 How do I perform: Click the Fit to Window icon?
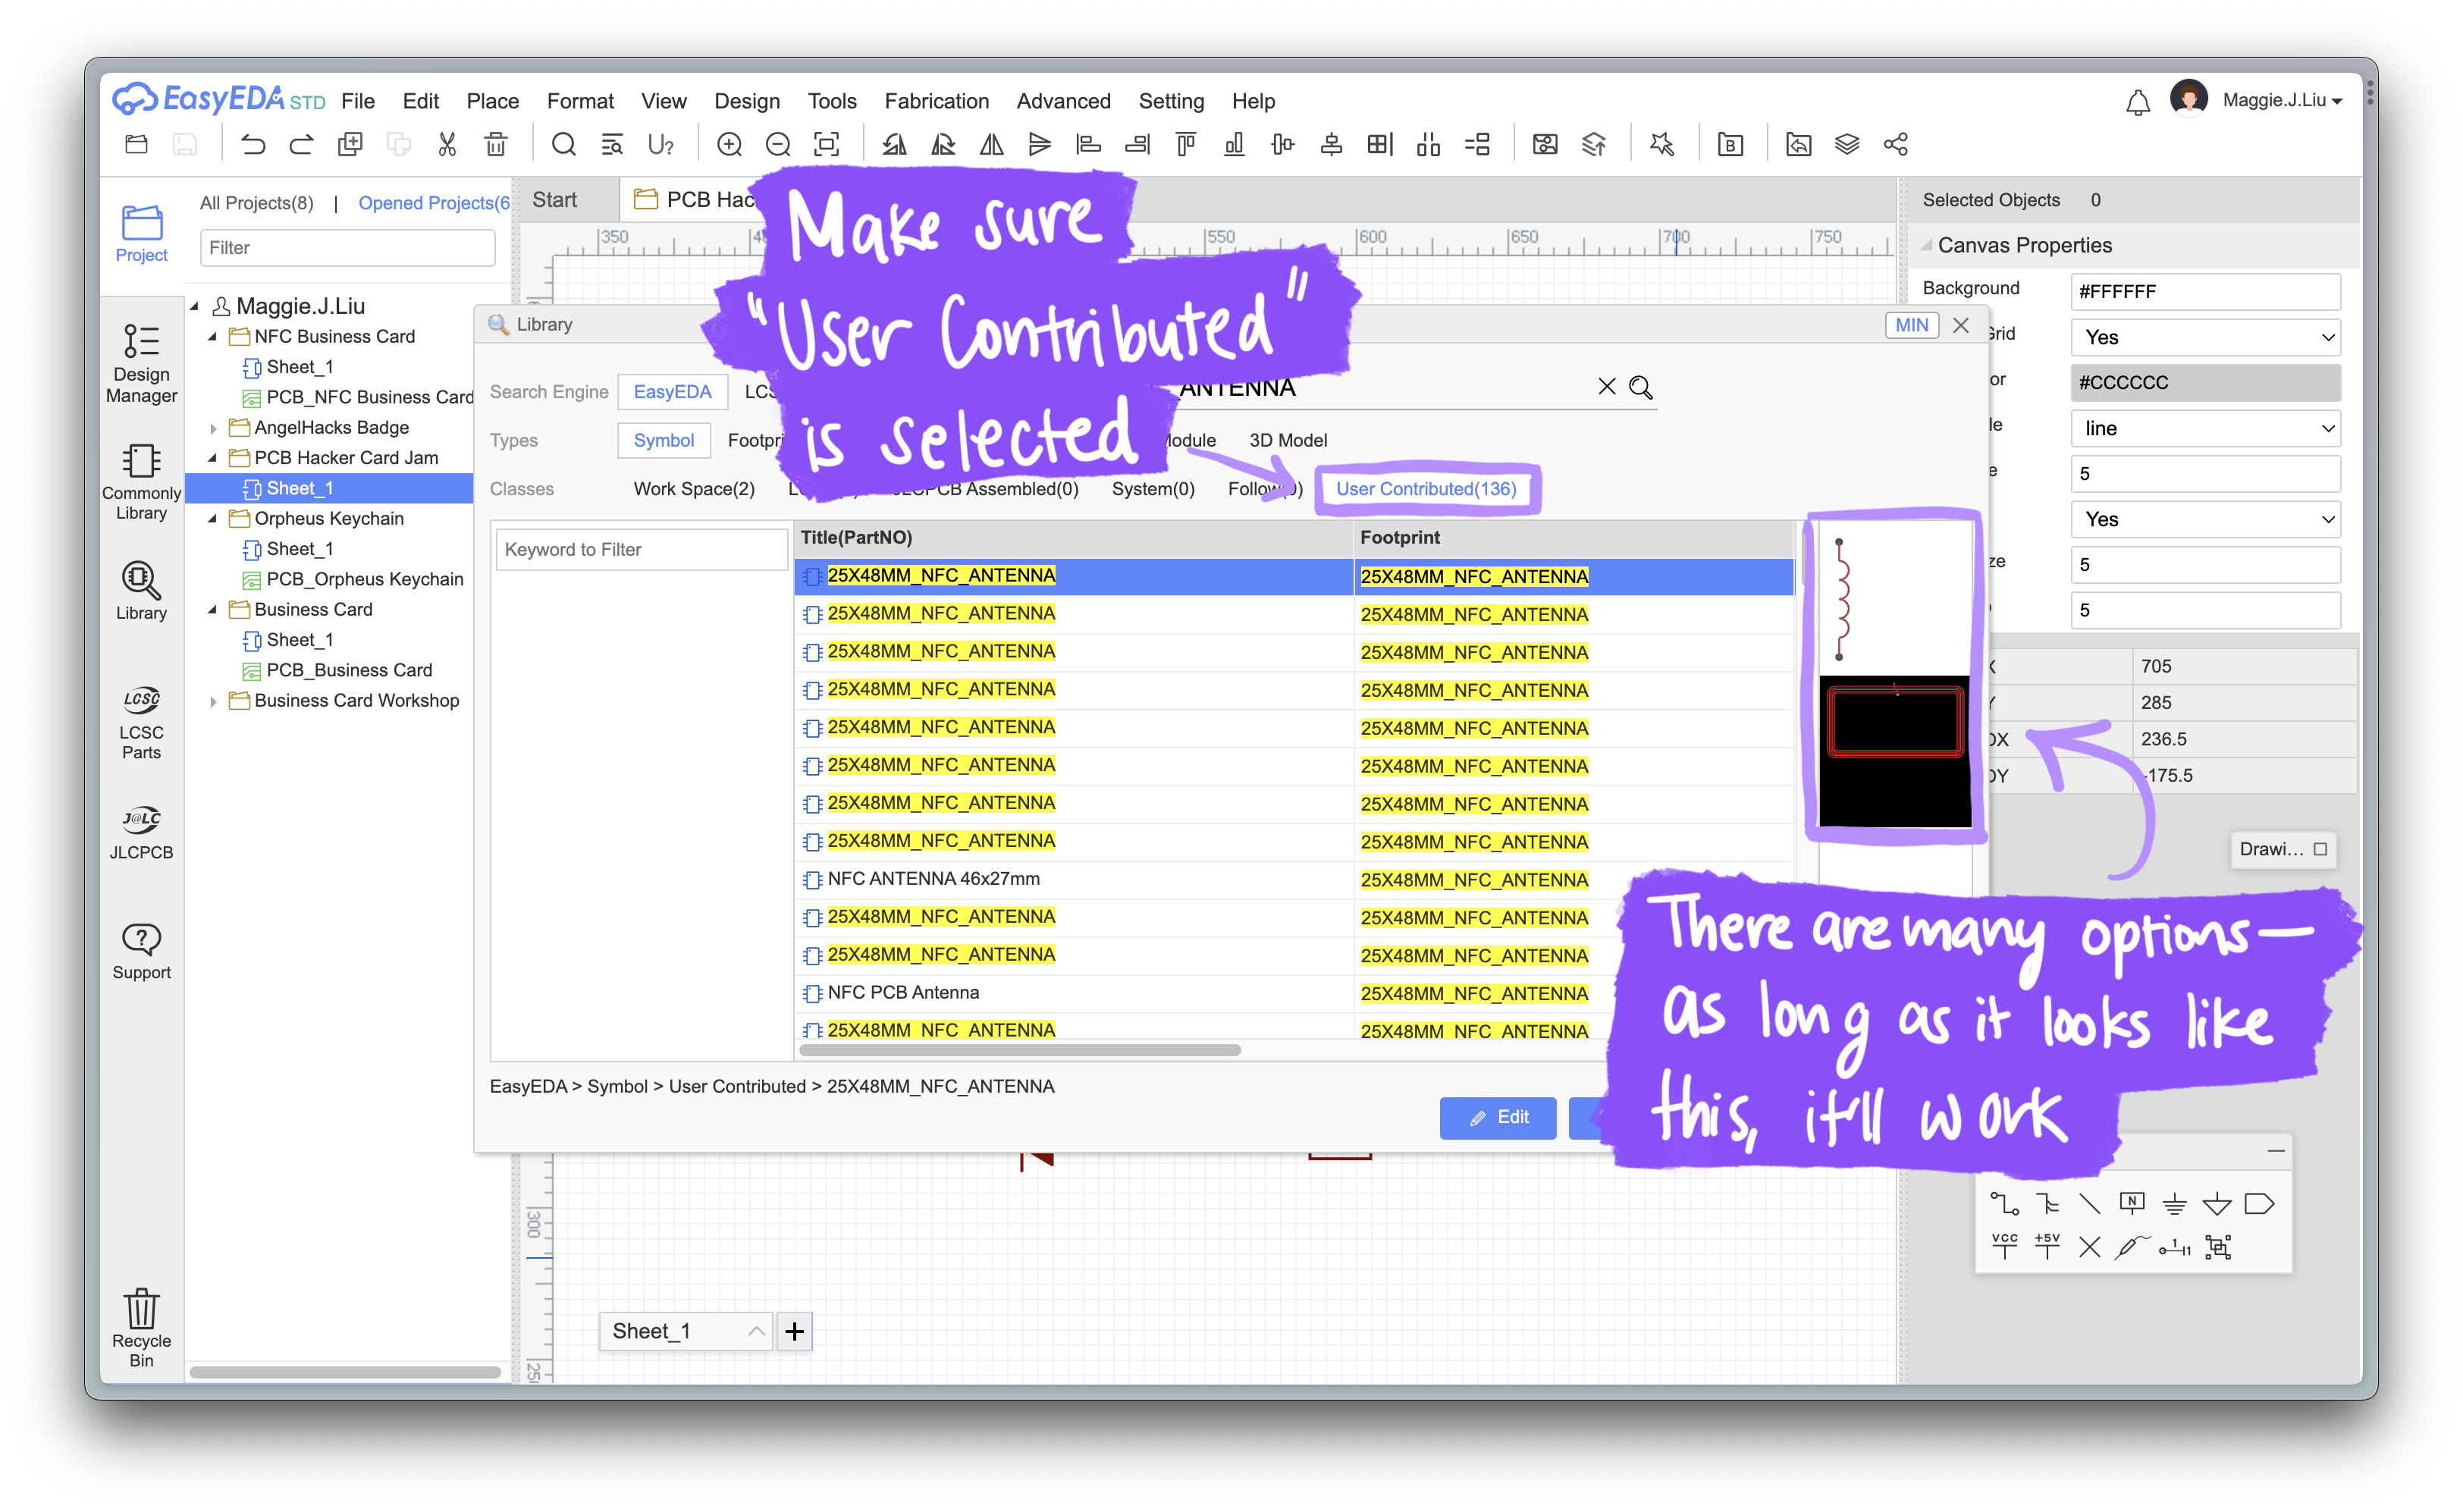click(826, 144)
